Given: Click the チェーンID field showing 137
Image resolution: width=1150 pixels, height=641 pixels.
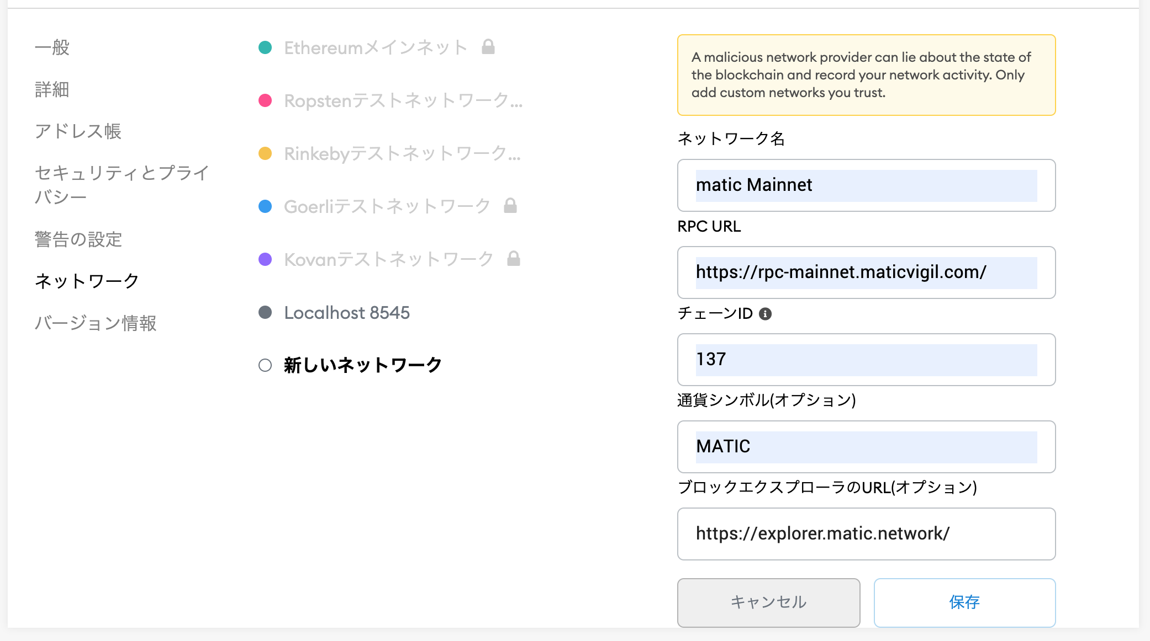Looking at the screenshot, I should point(866,360).
